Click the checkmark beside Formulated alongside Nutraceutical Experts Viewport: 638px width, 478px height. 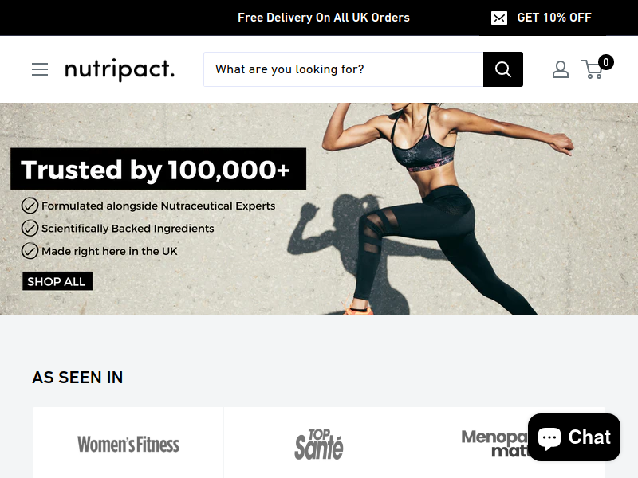tap(30, 206)
